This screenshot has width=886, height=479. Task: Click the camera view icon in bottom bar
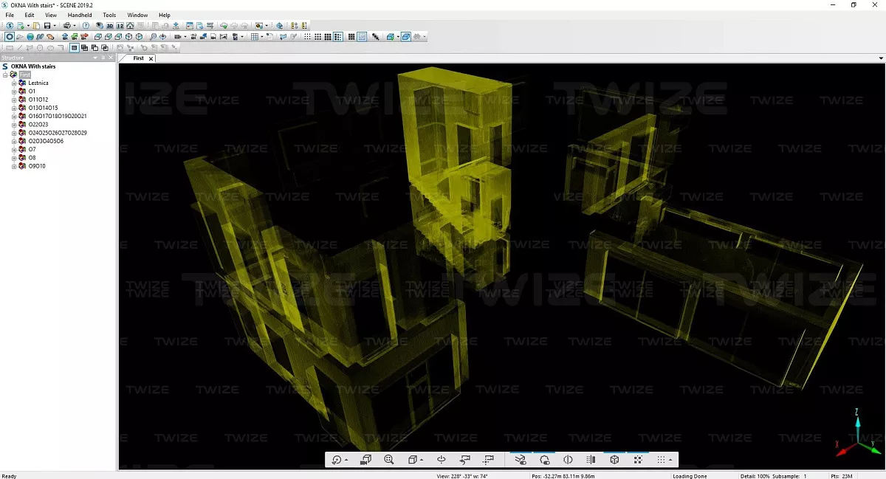365,460
